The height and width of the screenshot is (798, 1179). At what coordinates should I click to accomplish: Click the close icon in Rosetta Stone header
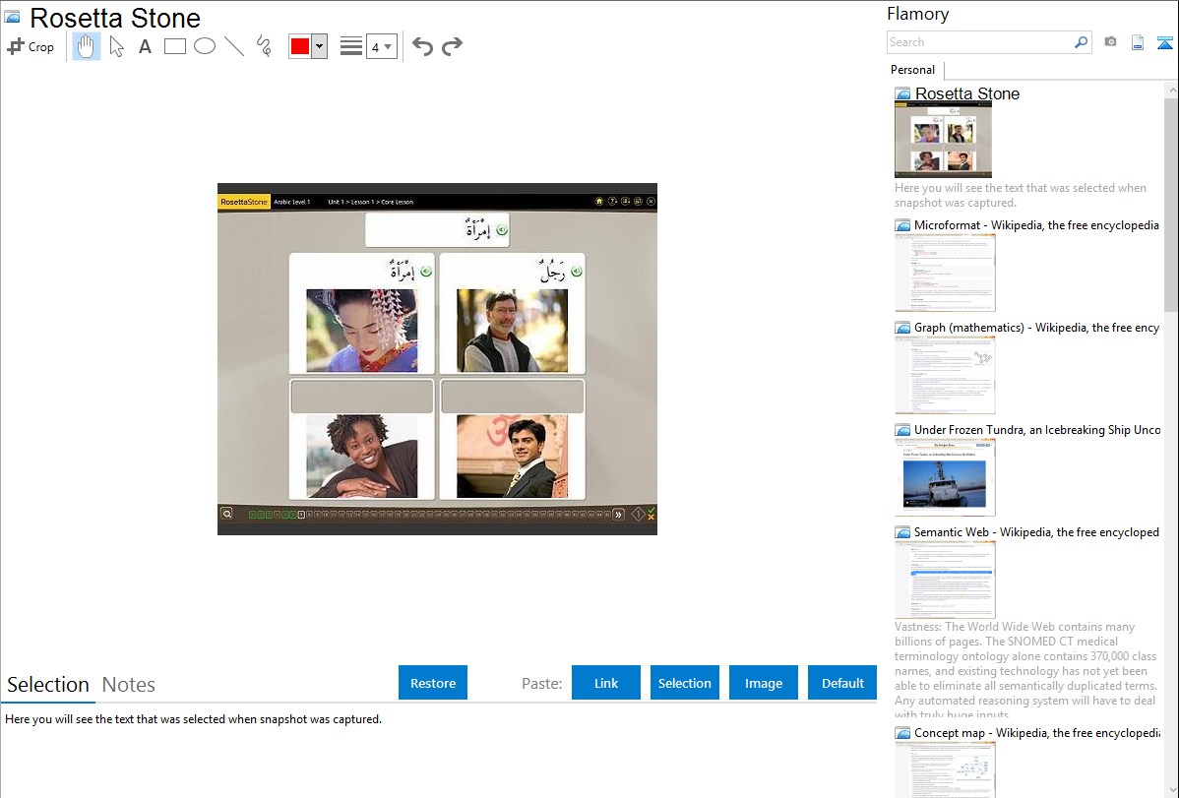click(652, 202)
